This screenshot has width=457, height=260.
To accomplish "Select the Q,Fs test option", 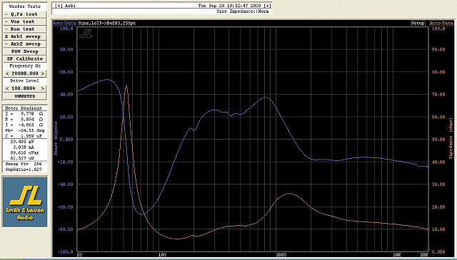I will [24, 14].
